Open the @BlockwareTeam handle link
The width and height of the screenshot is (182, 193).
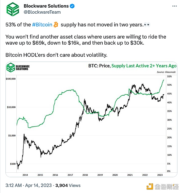(x=42, y=12)
